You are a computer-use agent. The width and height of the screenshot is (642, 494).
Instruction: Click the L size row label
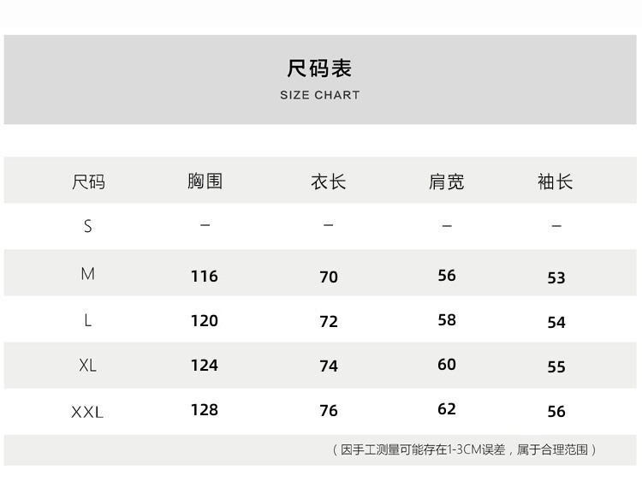click(87, 320)
